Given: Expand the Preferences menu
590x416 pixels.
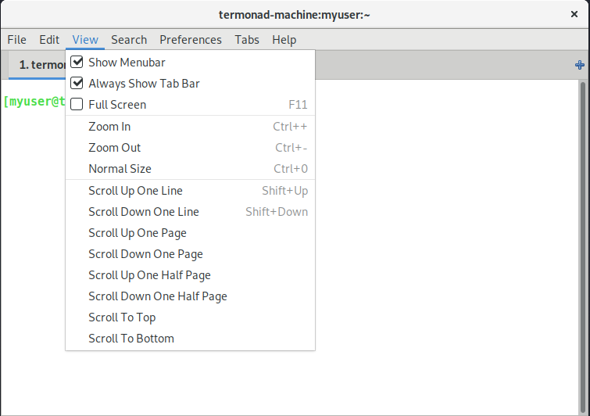Looking at the screenshot, I should (191, 40).
